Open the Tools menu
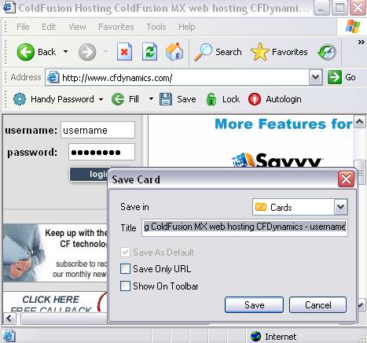The height and width of the screenshot is (343, 367). 156,27
